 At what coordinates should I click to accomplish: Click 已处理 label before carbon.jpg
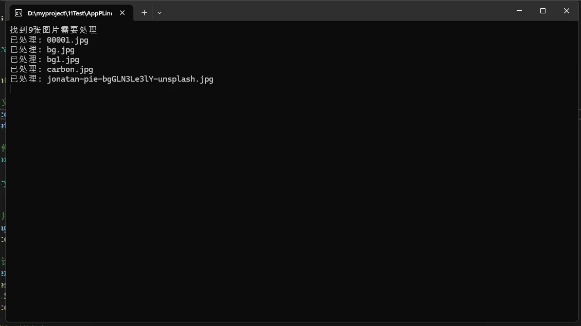24,69
